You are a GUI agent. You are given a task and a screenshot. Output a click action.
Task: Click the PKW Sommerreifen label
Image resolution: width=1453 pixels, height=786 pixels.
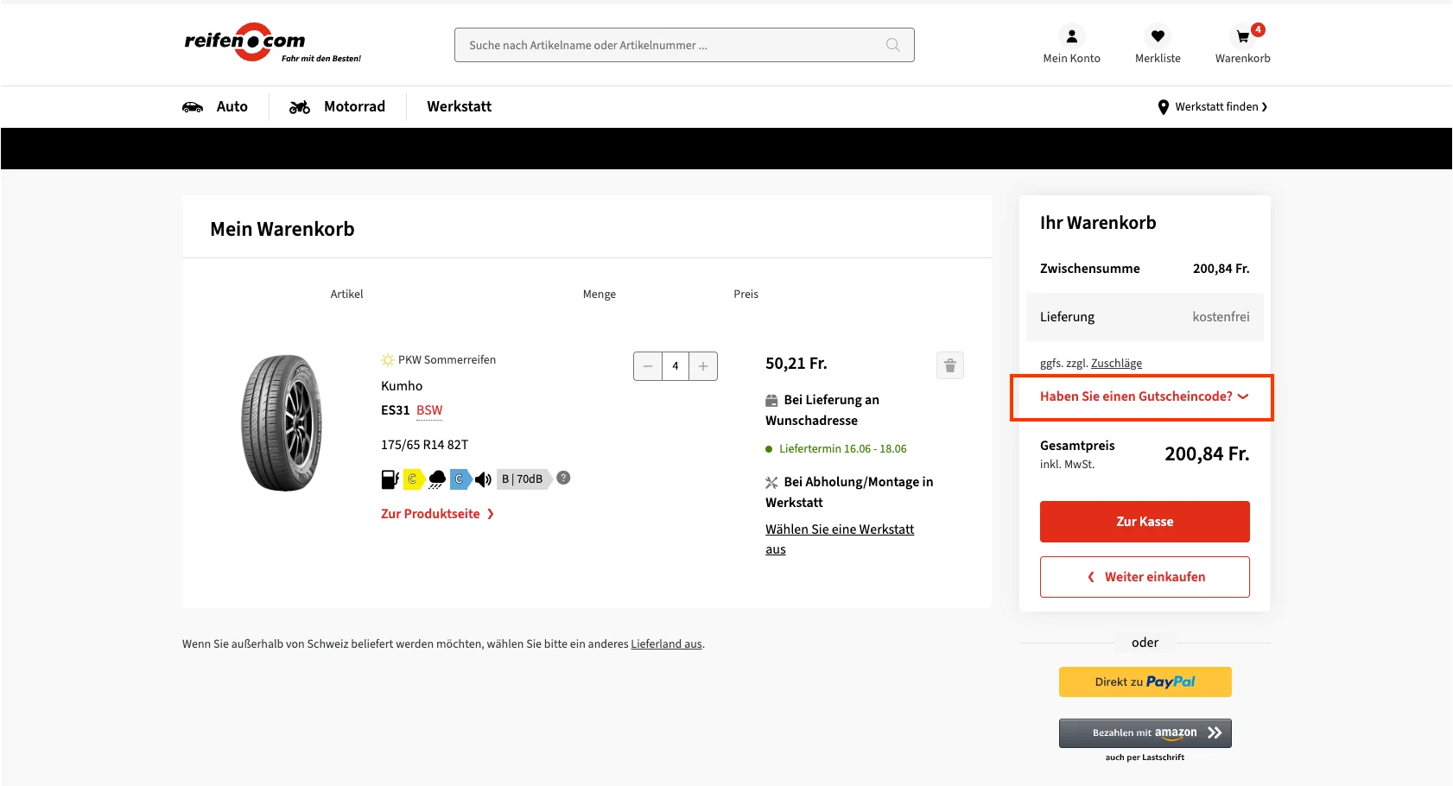pyautogui.click(x=447, y=360)
